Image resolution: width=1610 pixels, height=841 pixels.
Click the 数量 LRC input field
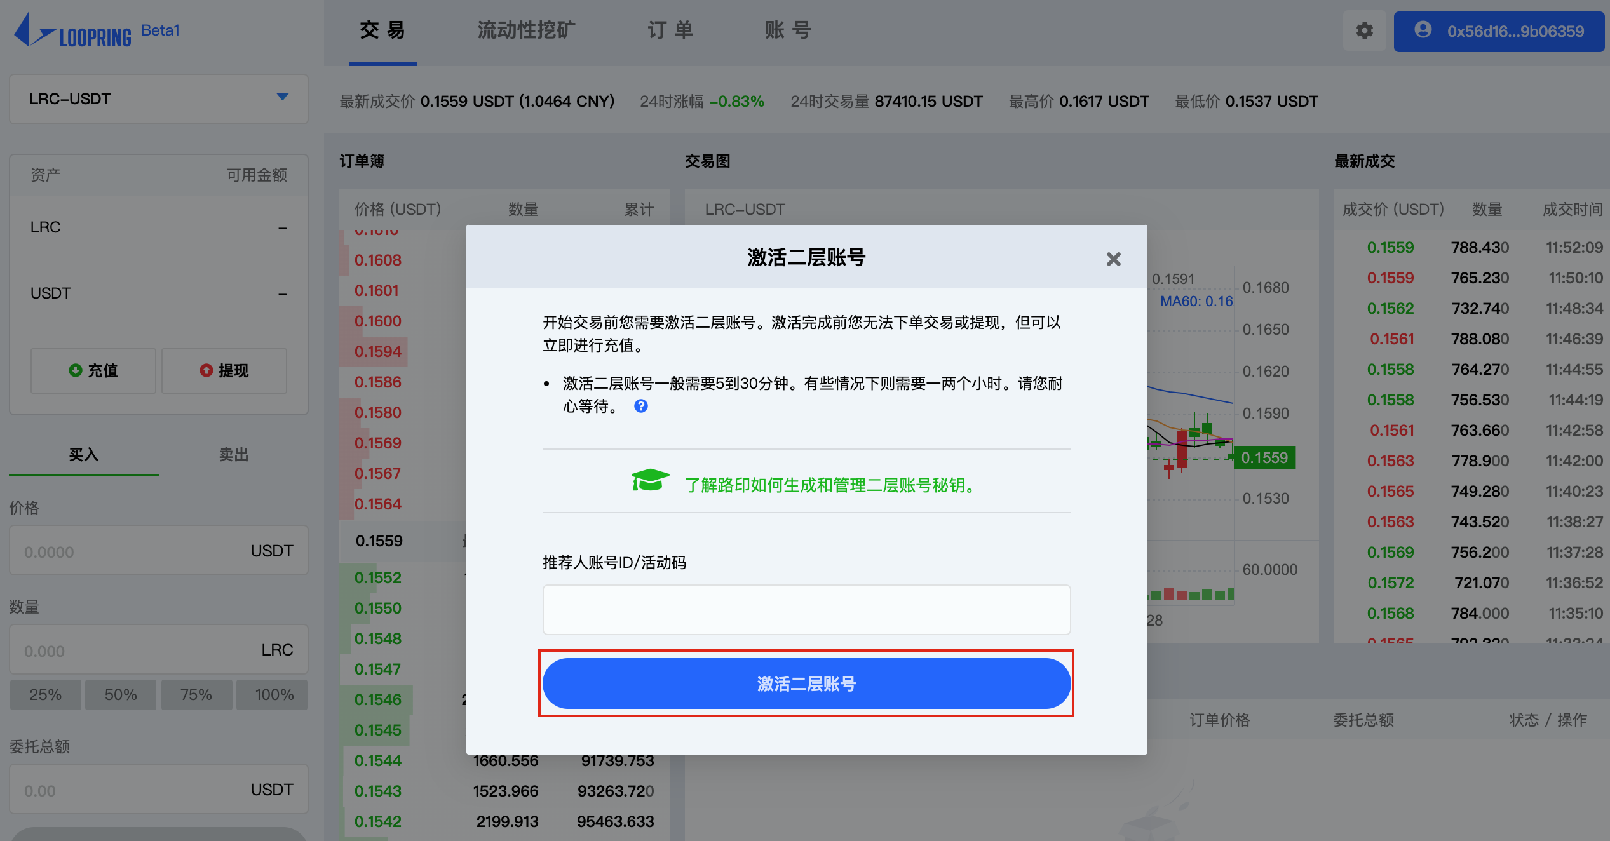[x=159, y=649]
